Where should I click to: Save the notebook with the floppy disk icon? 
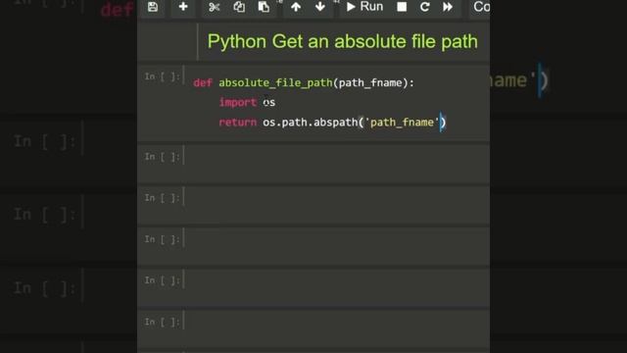click(153, 7)
